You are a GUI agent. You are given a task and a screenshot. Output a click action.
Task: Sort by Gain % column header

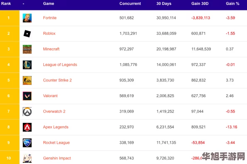pos(232,4)
